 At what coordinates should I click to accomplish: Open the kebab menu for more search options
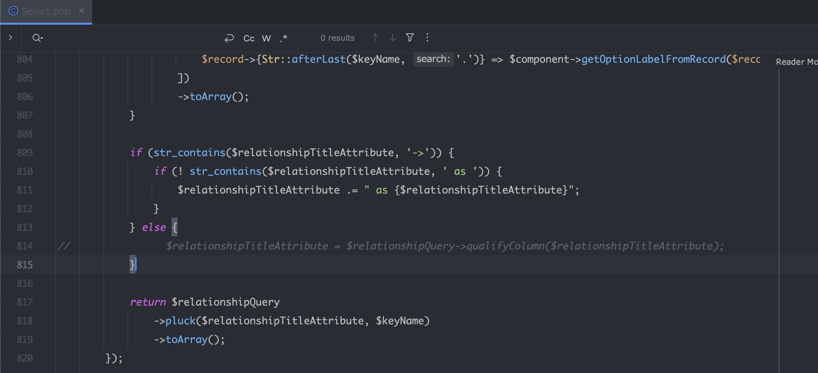(x=427, y=38)
